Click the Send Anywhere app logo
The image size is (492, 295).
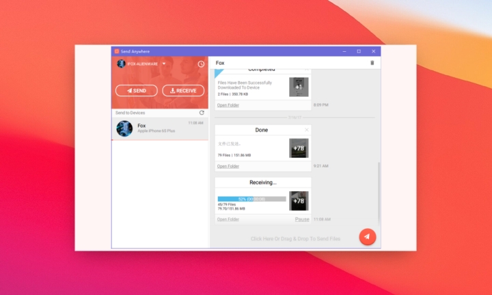point(117,51)
